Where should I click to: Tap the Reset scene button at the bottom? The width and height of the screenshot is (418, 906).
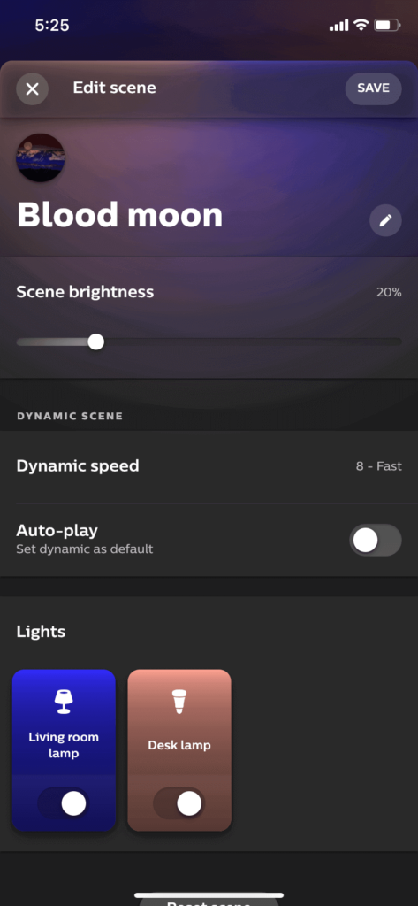point(209,902)
